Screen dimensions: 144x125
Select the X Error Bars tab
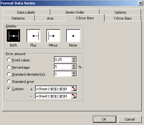coord(85,18)
